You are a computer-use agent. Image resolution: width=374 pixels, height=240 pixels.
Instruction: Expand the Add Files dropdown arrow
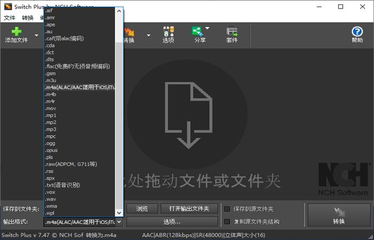tap(37, 36)
